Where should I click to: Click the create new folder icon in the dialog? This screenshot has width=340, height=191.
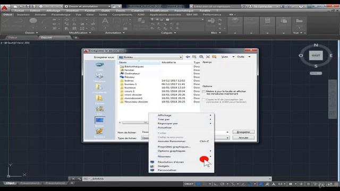[x=214, y=57]
